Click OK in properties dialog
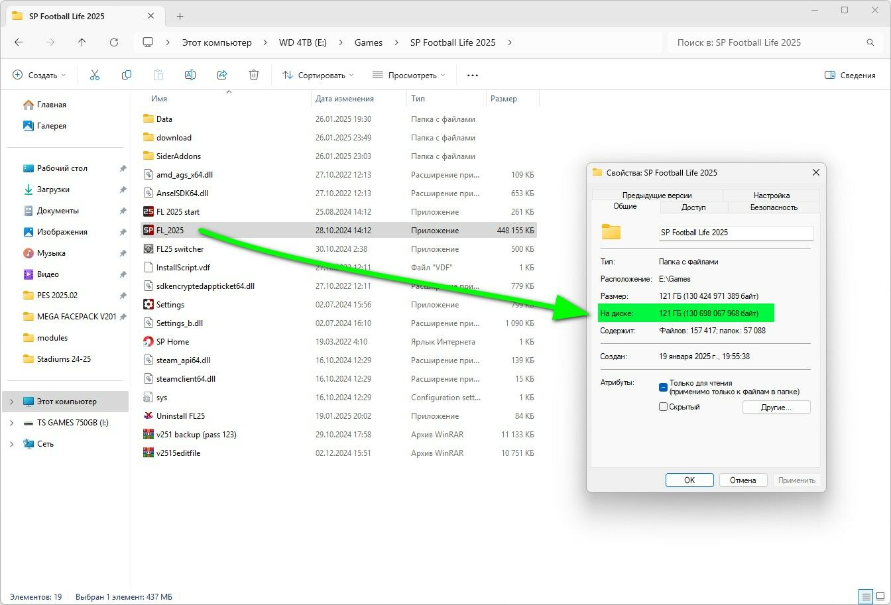891x605 pixels. pos(689,480)
